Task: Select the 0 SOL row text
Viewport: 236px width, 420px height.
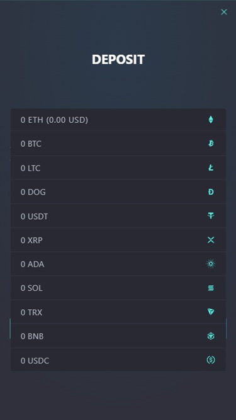Action: point(31,288)
